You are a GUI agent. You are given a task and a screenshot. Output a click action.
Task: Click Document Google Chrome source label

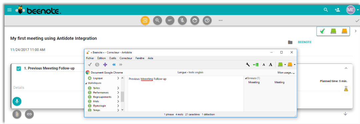107,72
